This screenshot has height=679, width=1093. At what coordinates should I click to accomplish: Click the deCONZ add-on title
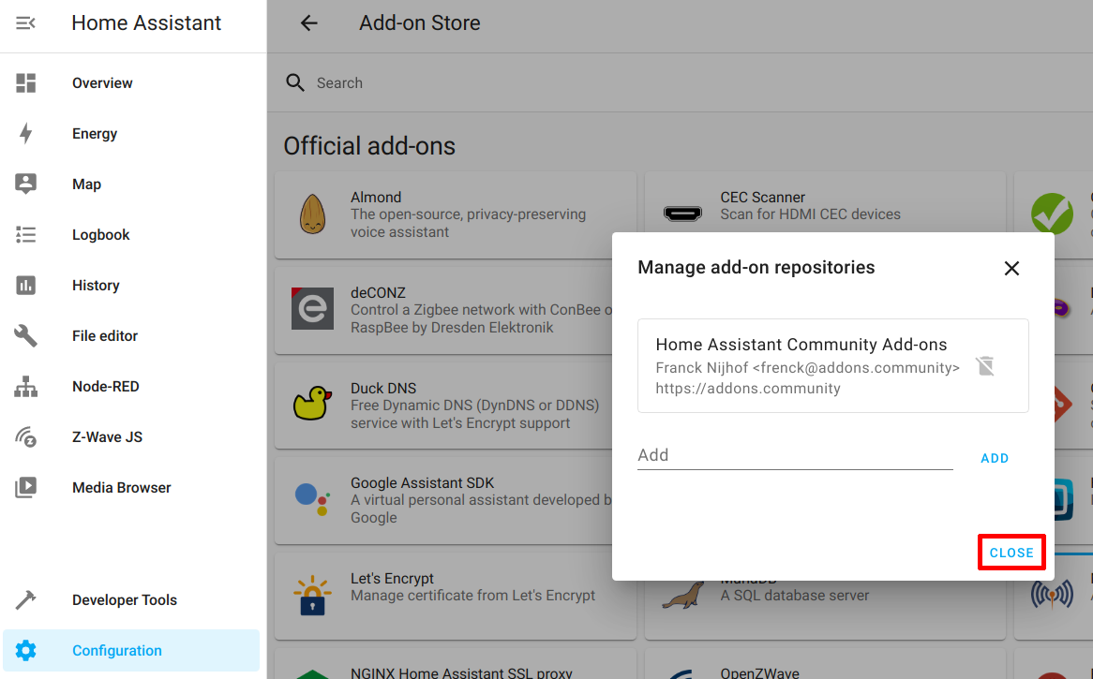click(378, 293)
